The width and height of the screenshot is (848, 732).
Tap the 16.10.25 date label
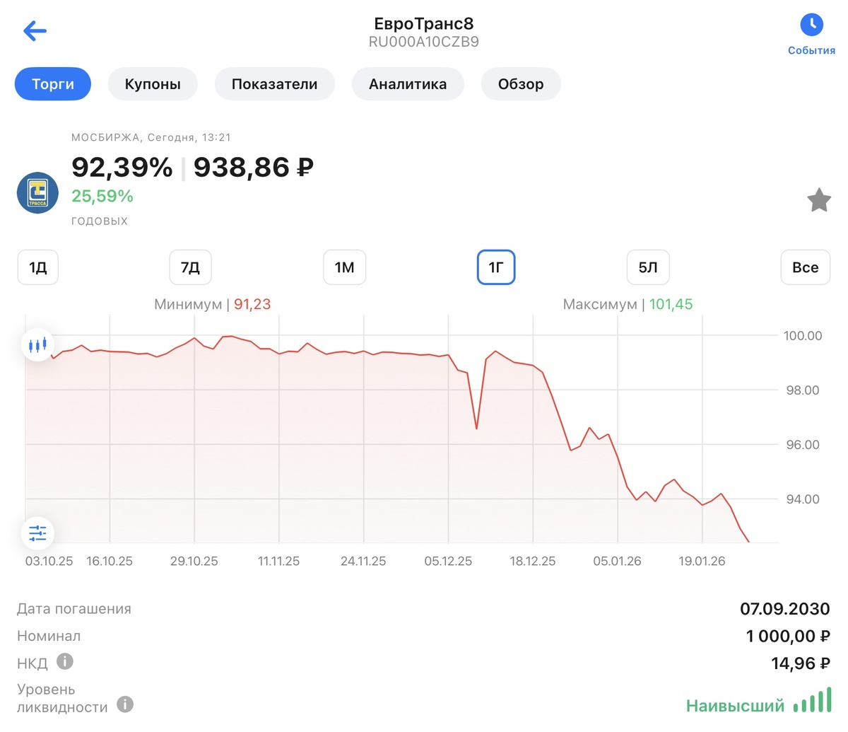[110, 561]
